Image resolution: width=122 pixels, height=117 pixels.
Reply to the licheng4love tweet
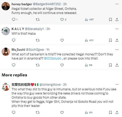[13, 113]
